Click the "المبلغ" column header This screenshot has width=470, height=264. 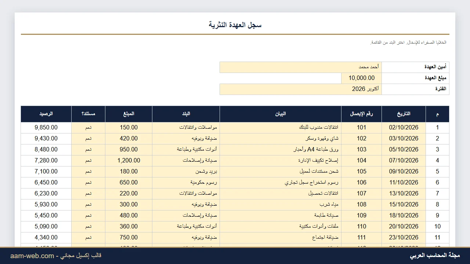click(x=129, y=114)
